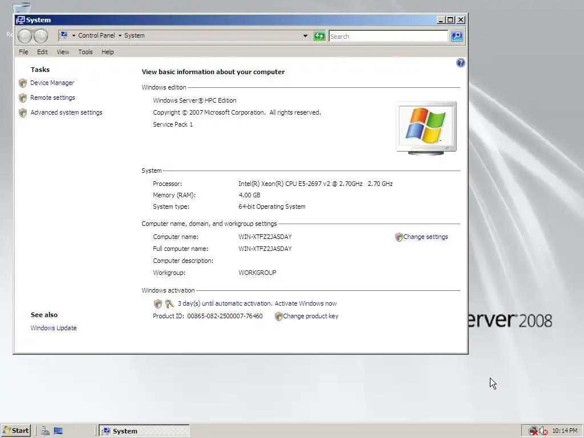Image resolution: width=584 pixels, height=438 pixels.
Task: Open Advanced system settings link
Action: pyautogui.click(x=66, y=112)
